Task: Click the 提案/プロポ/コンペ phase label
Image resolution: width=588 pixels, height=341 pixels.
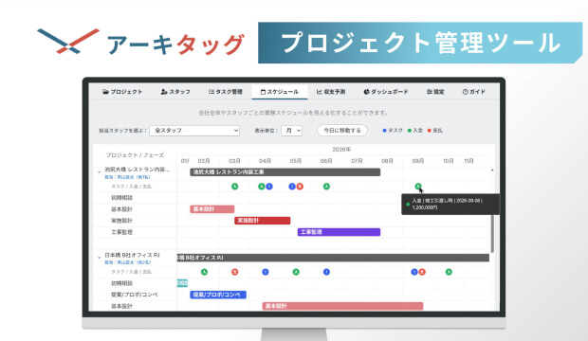Action: click(x=135, y=295)
